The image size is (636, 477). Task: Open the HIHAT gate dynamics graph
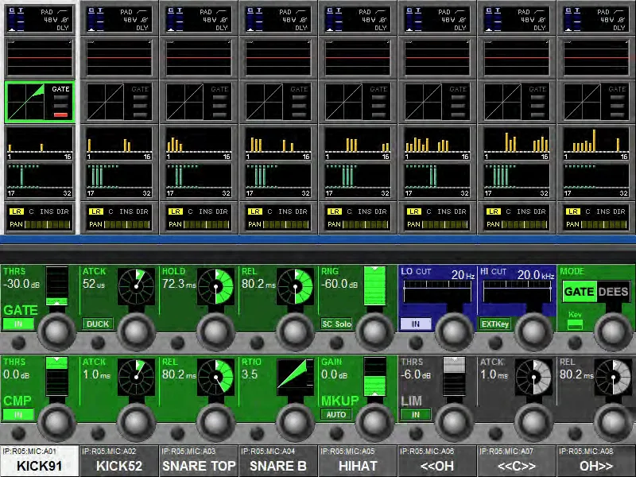coord(357,102)
